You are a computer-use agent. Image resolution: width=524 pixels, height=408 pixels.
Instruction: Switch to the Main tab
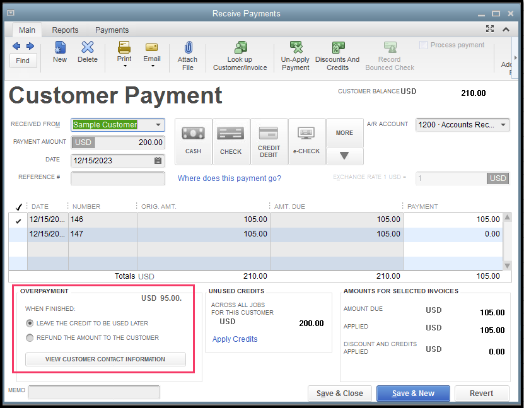(27, 30)
